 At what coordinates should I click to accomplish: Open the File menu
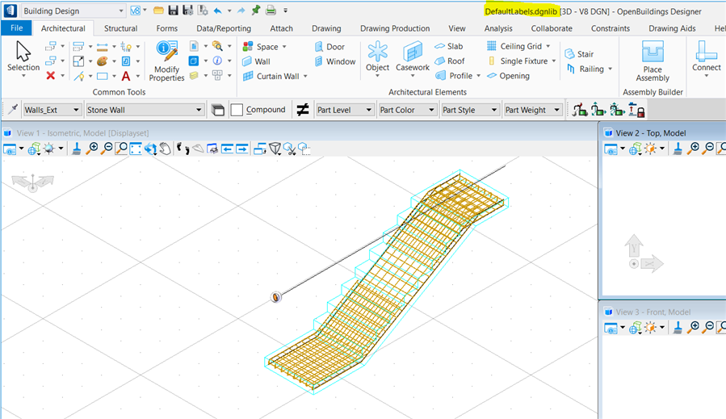click(16, 28)
